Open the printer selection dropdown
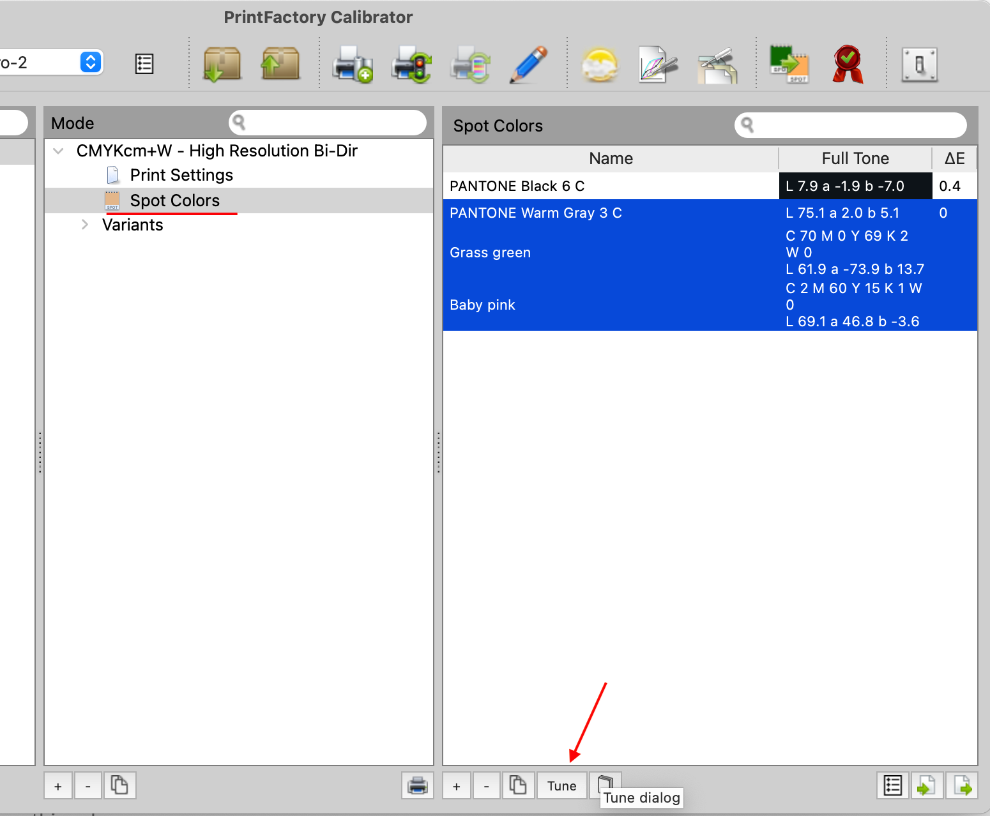Screen dimensions: 990x816 click(90, 62)
